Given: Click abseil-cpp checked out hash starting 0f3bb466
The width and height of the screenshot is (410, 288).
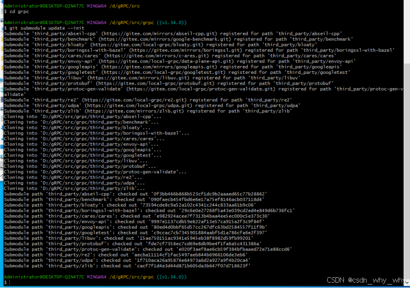Looking at the screenshot, I should coord(209,194).
